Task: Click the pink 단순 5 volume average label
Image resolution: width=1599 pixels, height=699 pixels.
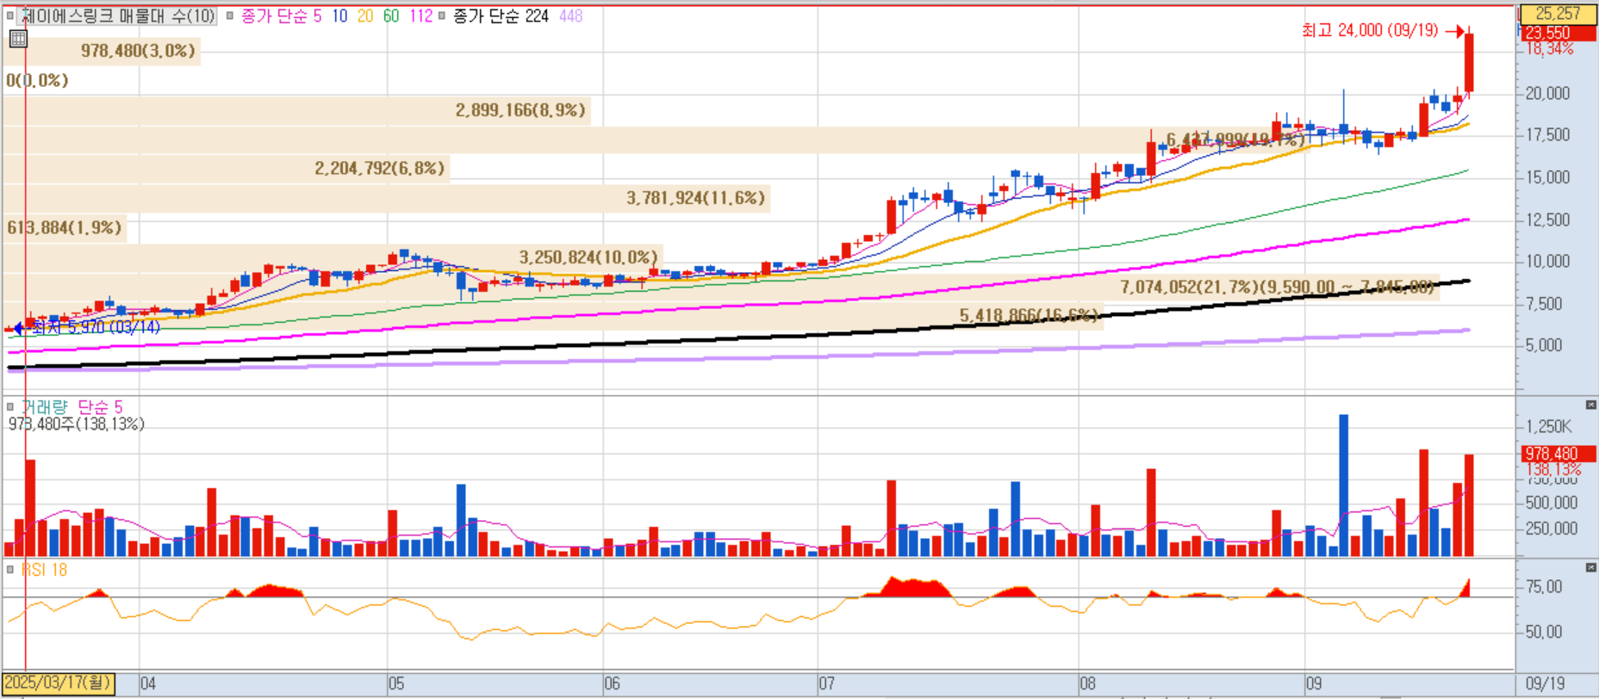Action: click(101, 406)
